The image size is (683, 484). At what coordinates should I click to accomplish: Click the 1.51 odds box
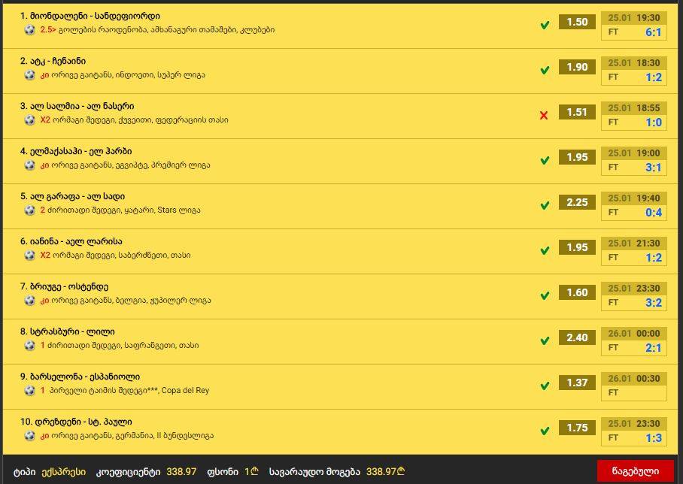click(x=577, y=112)
